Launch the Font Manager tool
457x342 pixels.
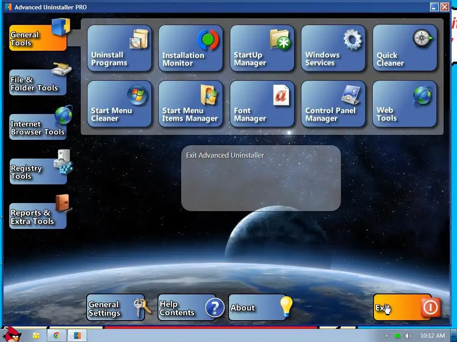pos(262,104)
